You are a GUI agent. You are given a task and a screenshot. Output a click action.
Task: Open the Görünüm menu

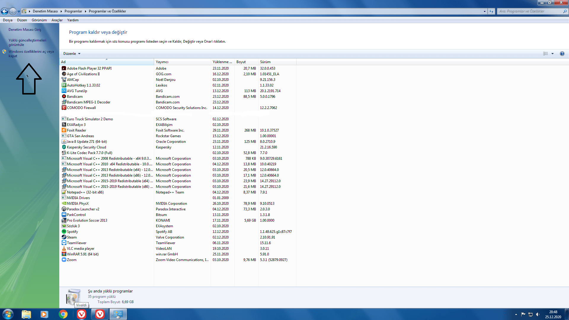(39, 20)
